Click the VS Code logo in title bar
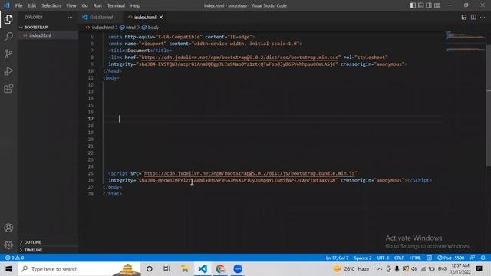The width and height of the screenshot is (491, 276). point(7,5)
